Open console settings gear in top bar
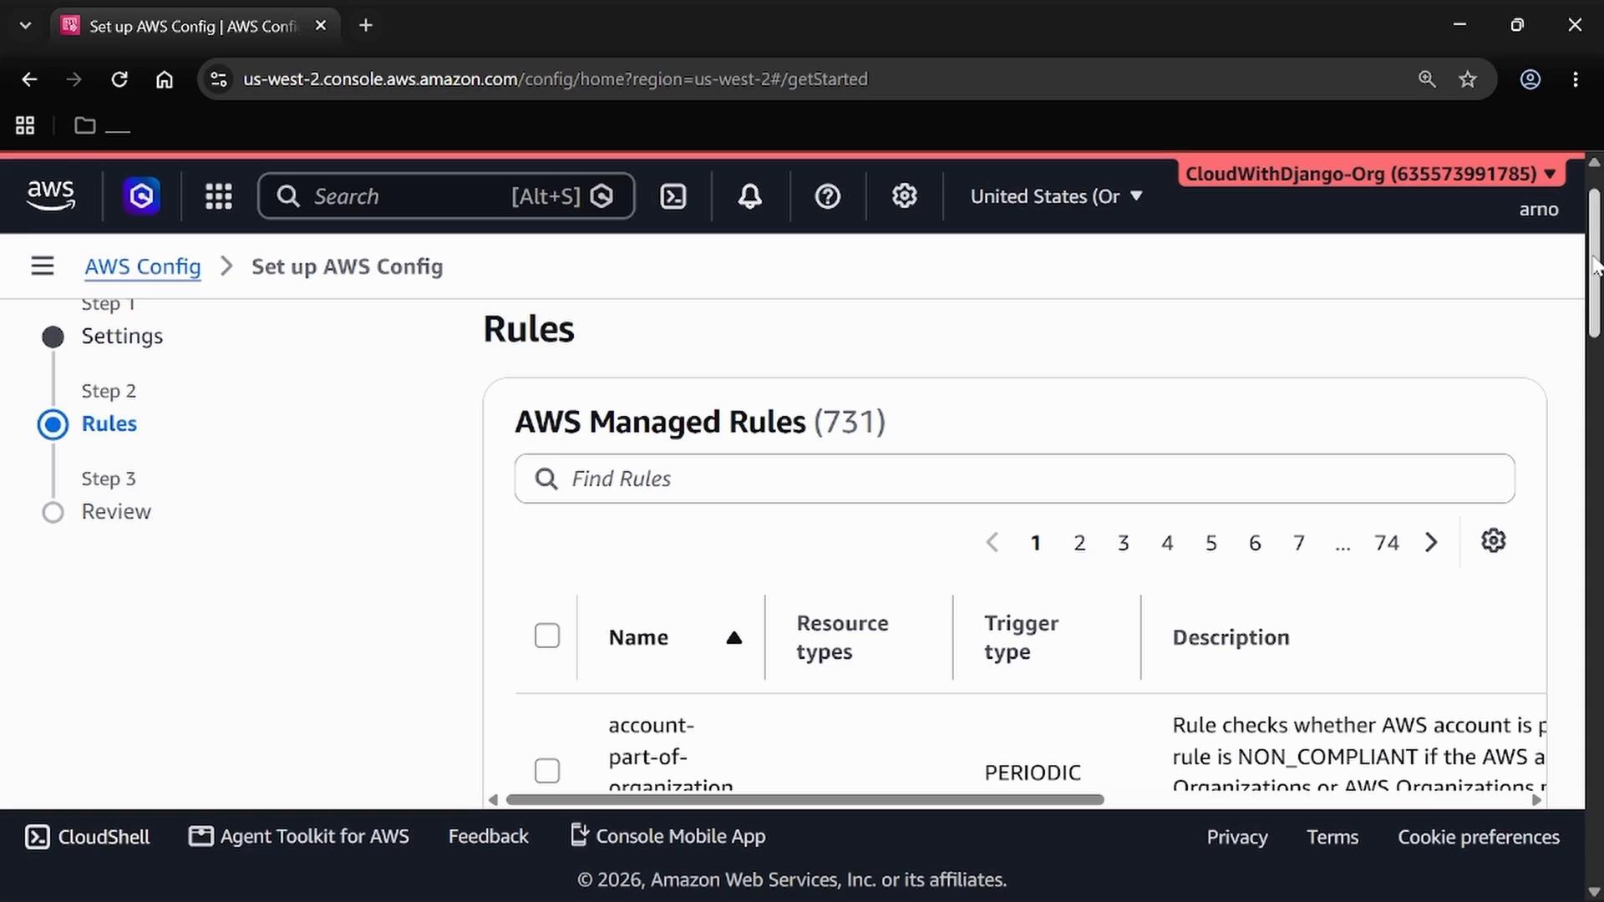This screenshot has height=902, width=1604. point(905,196)
